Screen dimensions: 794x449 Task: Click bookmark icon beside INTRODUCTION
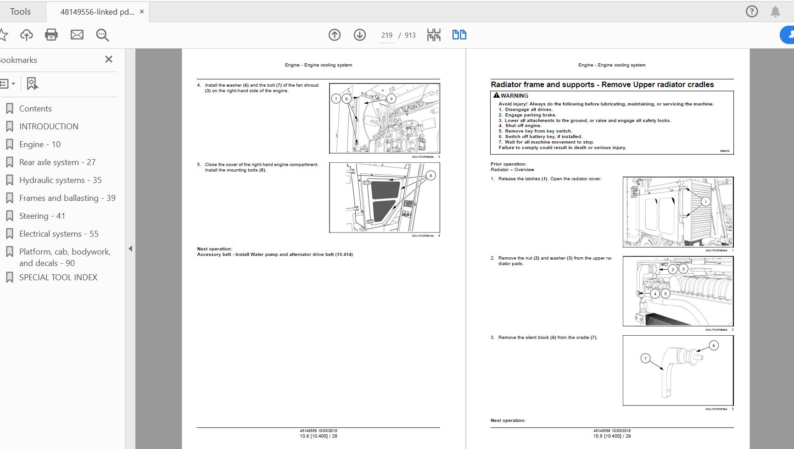(x=9, y=127)
